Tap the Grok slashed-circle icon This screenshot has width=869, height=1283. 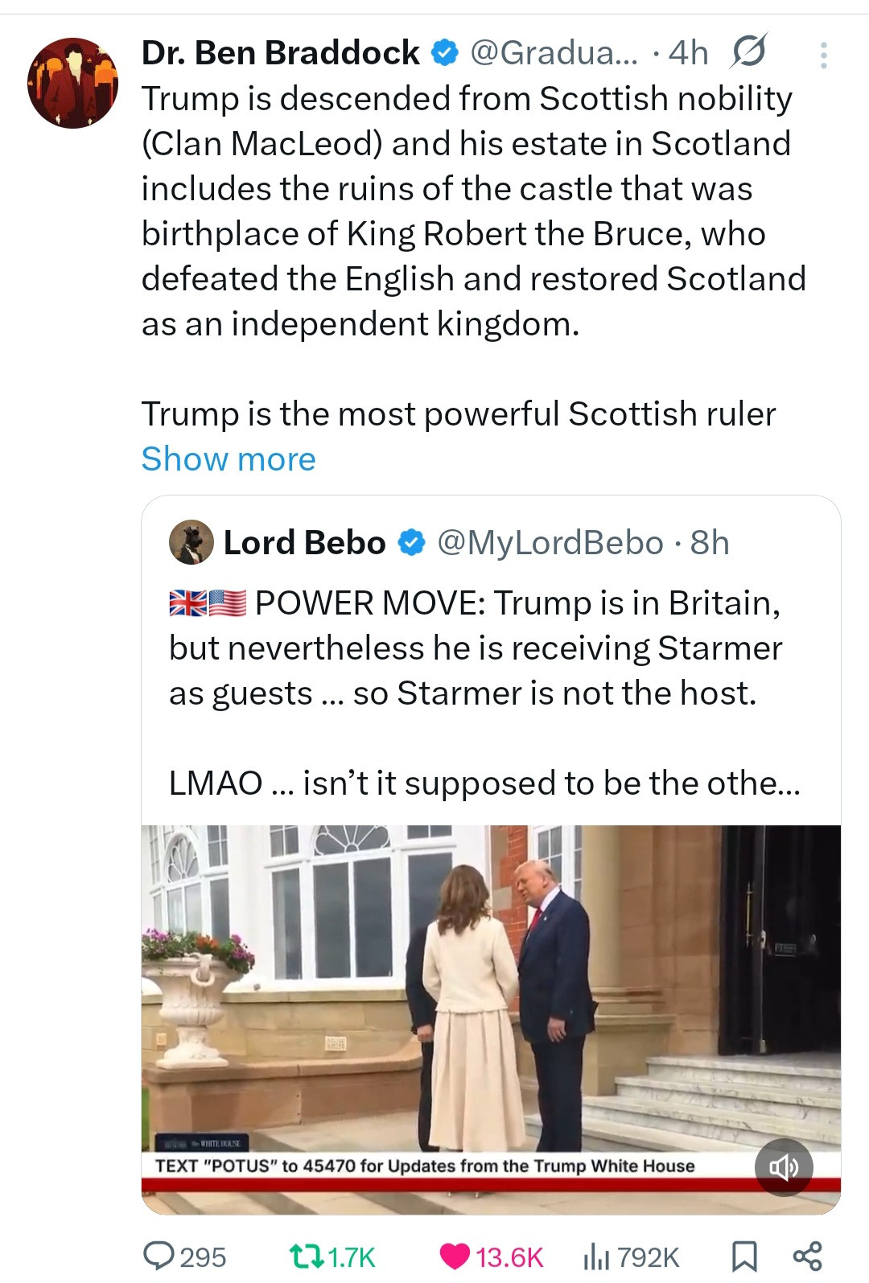click(748, 52)
